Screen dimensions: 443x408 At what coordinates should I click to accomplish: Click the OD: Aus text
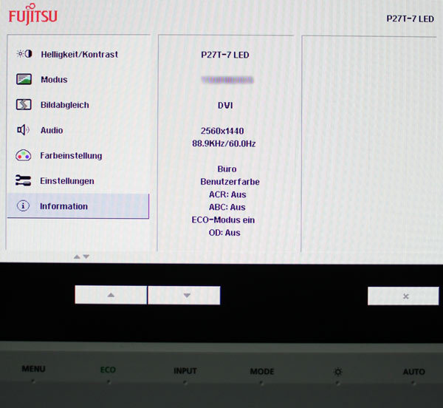[224, 233]
